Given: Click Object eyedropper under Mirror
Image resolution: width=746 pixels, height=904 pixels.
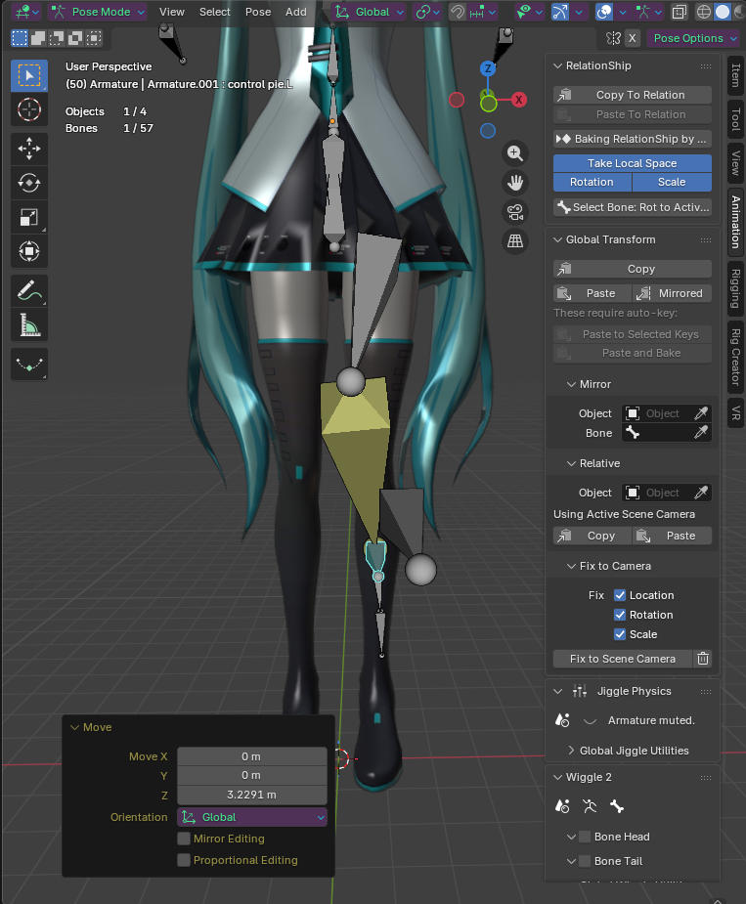Looking at the screenshot, I should tap(701, 413).
